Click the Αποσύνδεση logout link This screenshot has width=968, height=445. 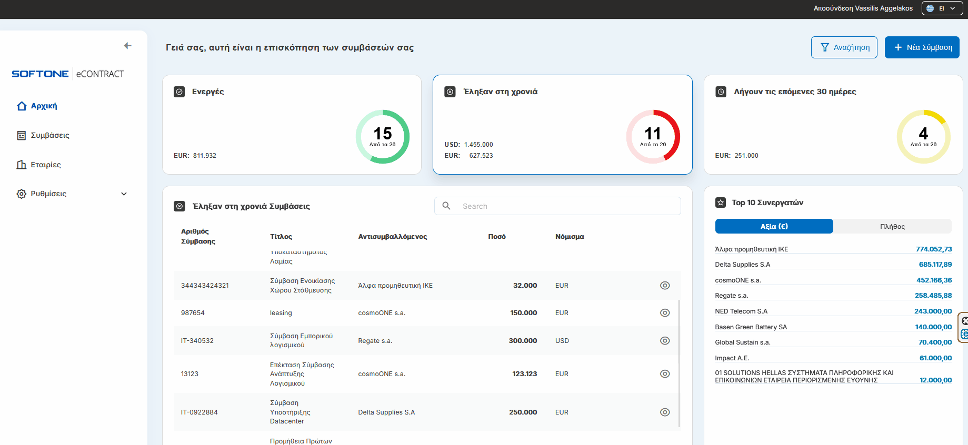[832, 8]
